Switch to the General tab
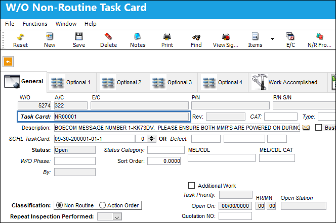Screen dimensions: 336x223 [x=24, y=82]
